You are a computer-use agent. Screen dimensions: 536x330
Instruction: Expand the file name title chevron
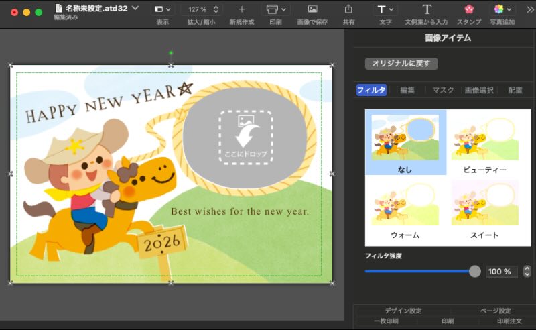[136, 8]
